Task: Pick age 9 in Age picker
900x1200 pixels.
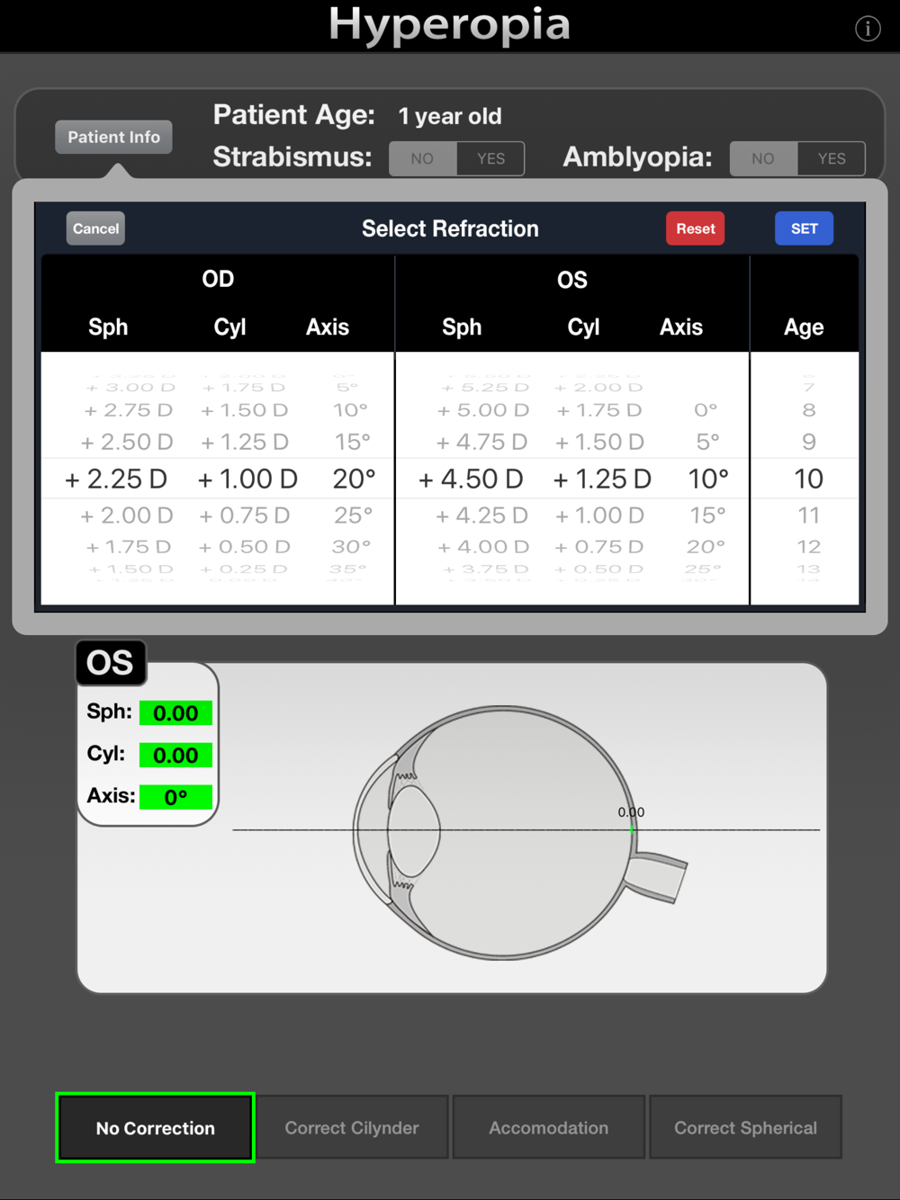Action: pos(809,442)
